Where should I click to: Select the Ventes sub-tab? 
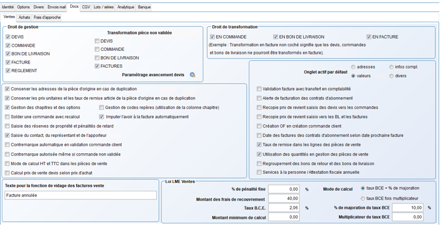[9, 17]
